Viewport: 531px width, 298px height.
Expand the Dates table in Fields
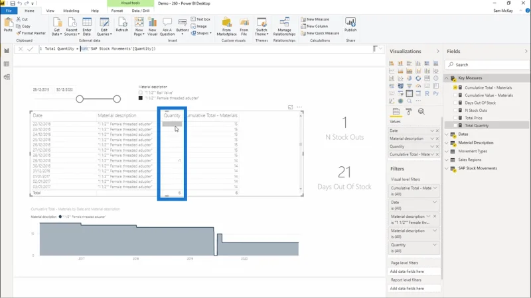point(447,134)
